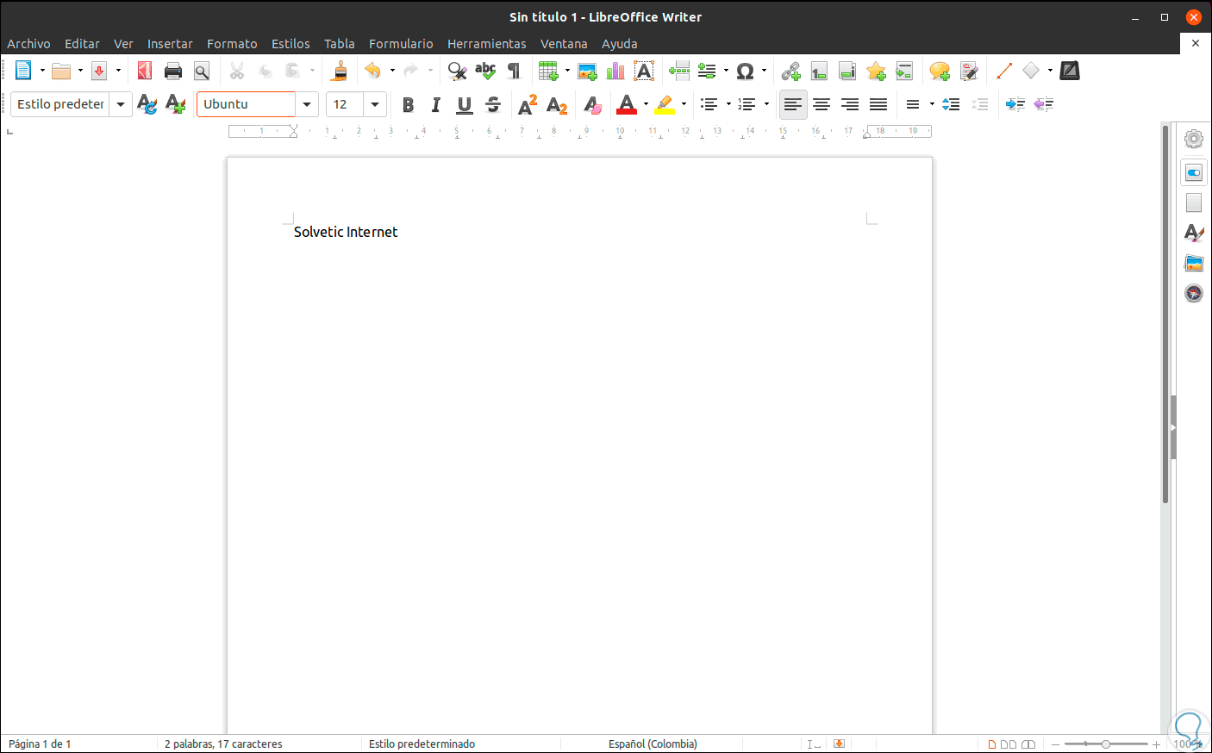
Task: Export the document directly as PDF
Action: 145,71
